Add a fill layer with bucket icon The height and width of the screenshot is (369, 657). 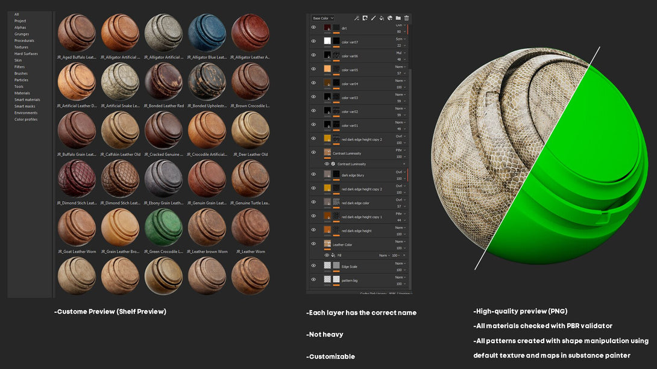(x=382, y=18)
